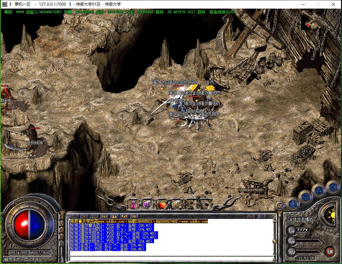This screenshot has height=264, width=342.
Task: Click the blue MP orb half
Action: click(37, 225)
